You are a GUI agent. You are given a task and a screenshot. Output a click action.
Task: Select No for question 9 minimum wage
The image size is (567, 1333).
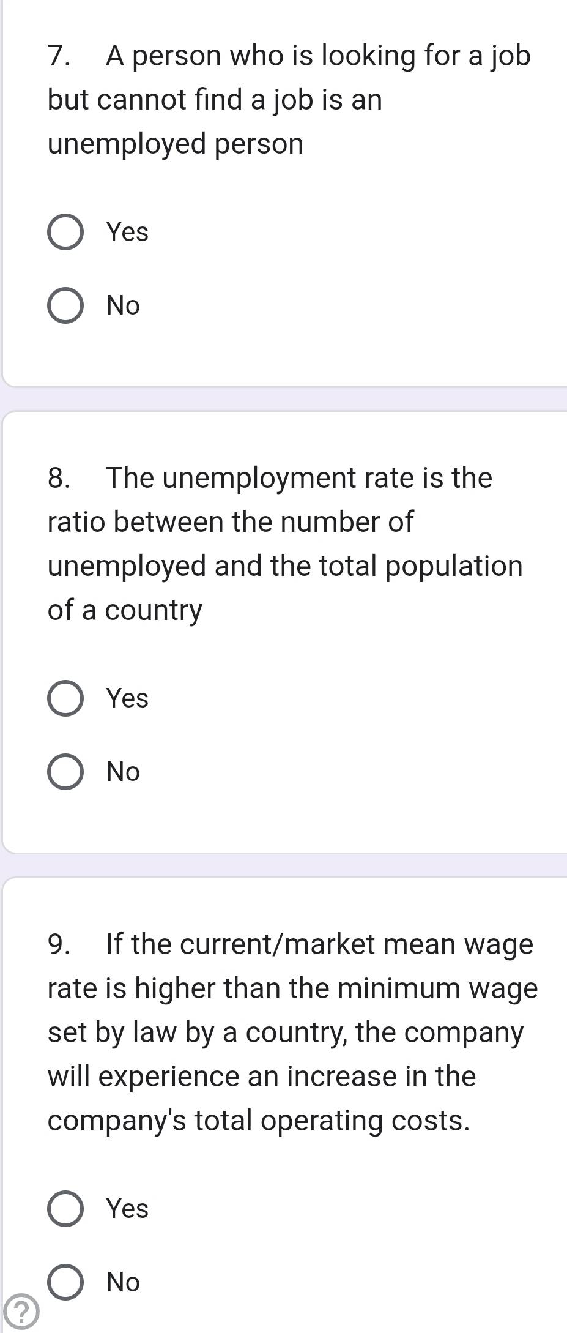(x=65, y=1282)
